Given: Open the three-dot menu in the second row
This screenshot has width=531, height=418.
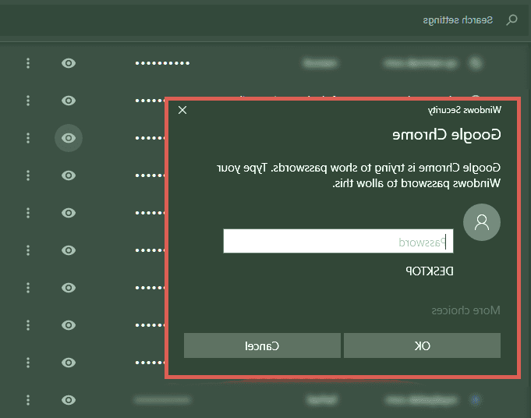Looking at the screenshot, I should (28, 101).
